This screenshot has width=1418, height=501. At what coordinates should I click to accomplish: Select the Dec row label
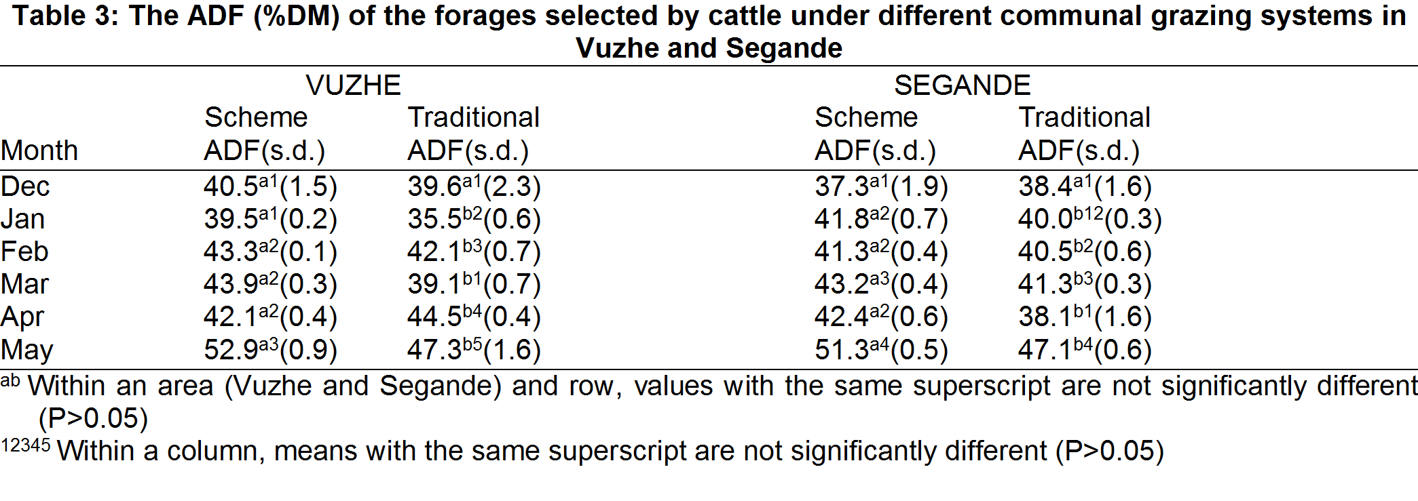click(x=25, y=186)
